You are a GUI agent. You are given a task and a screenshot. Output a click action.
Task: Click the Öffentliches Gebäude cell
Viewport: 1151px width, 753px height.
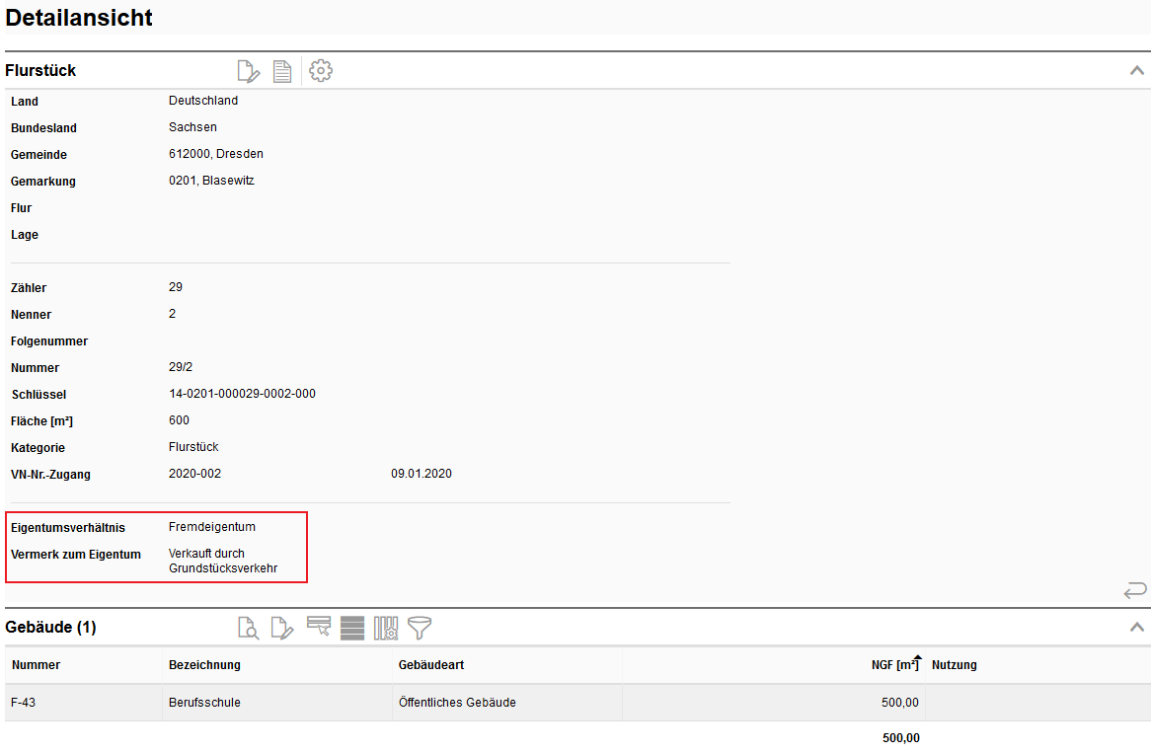point(457,703)
